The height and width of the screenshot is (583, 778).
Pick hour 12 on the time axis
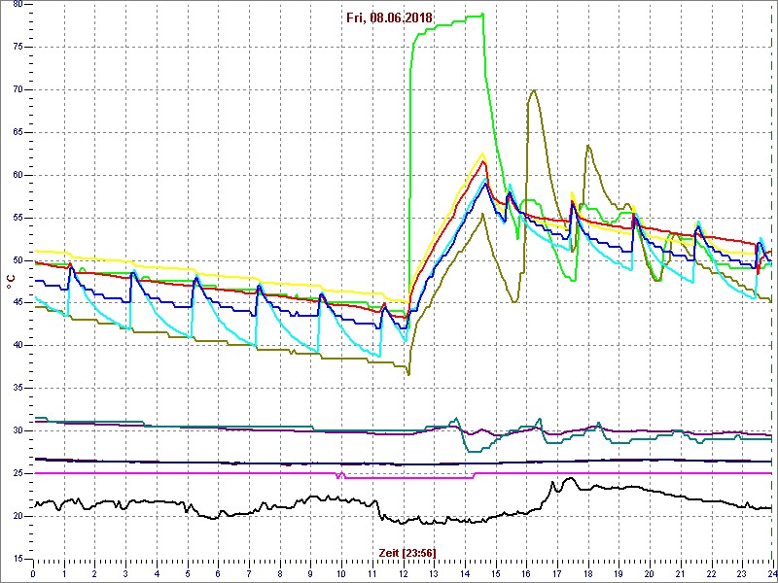coord(403,575)
